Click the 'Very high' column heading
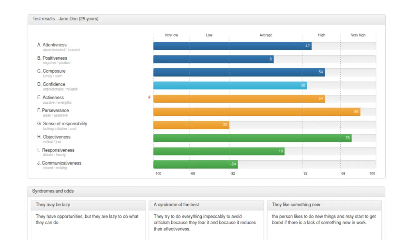 pos(358,35)
